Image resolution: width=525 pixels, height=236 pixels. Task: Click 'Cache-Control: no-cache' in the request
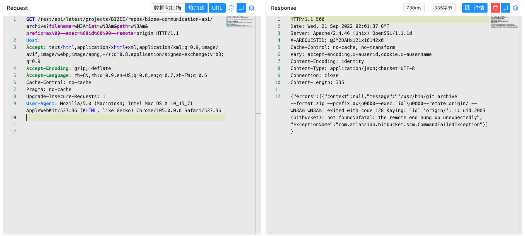click(x=59, y=82)
